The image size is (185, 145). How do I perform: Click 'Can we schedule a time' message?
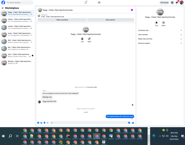pos(60,93)
